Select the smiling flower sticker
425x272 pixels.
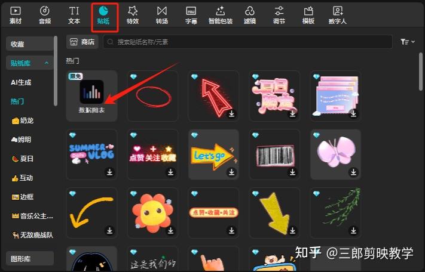point(152,213)
